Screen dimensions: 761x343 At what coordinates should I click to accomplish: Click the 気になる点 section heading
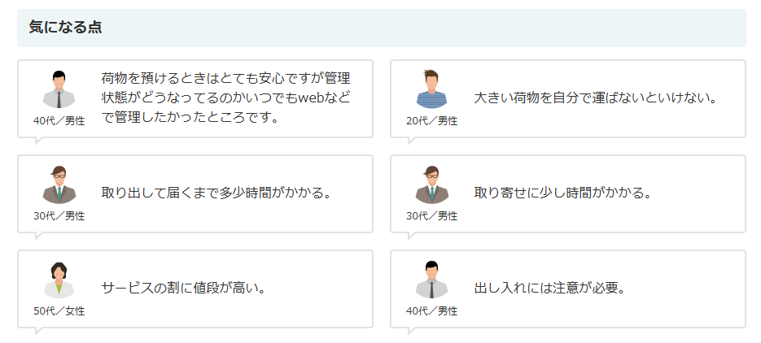tap(65, 27)
